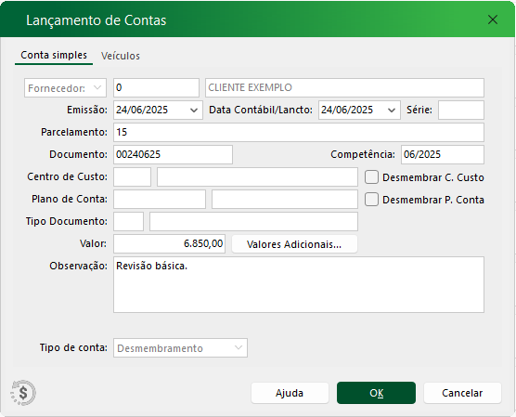Click the Documento field with 00240625
Image resolution: width=516 pixels, height=417 pixels.
174,154
